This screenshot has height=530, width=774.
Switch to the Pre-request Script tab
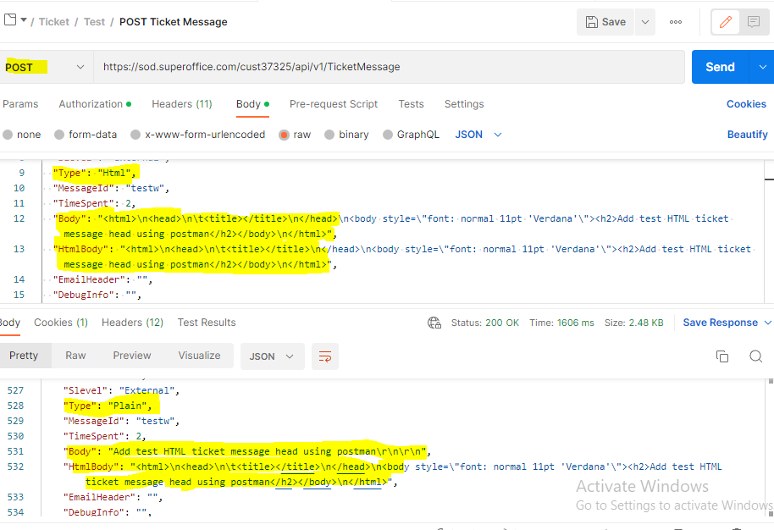tap(333, 104)
